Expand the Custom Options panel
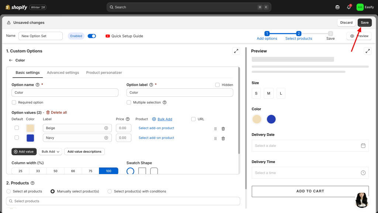 coord(236,51)
